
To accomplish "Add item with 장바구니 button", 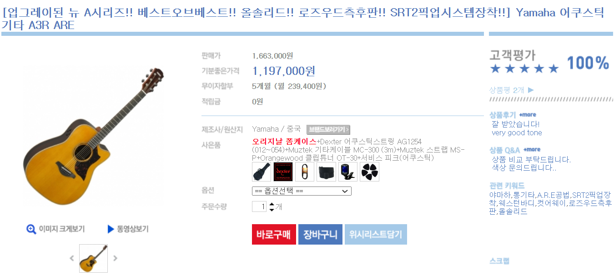I will click(320, 235).
